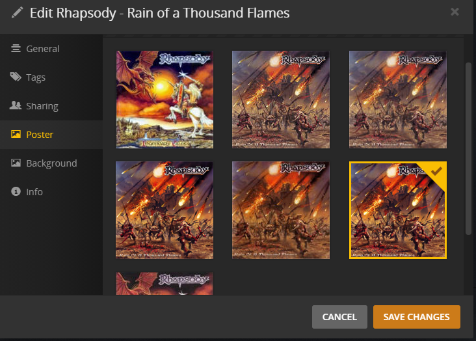Image resolution: width=476 pixels, height=341 pixels.
Task: Click the pencil edit icon in header
Action: pos(17,13)
